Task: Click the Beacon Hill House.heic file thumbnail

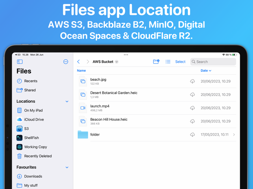Action: click(83, 121)
